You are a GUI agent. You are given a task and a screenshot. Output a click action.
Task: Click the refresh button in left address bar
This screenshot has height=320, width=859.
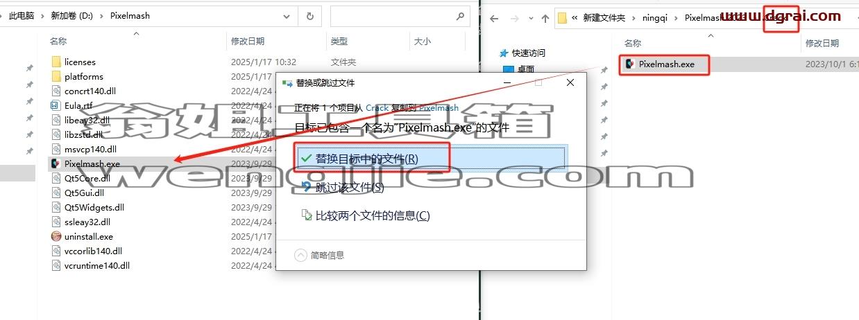[x=310, y=15]
